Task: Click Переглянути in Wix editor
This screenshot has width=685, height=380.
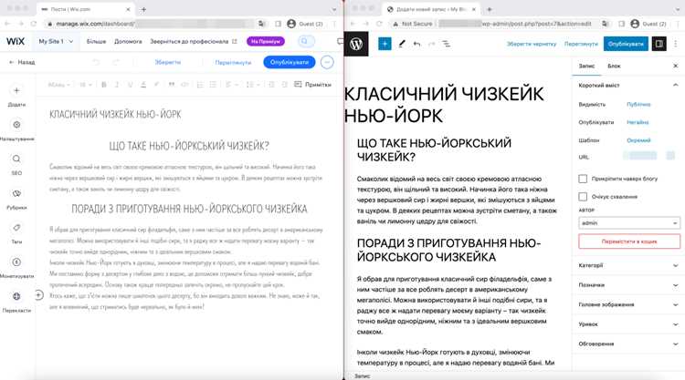Action: pyautogui.click(x=233, y=62)
